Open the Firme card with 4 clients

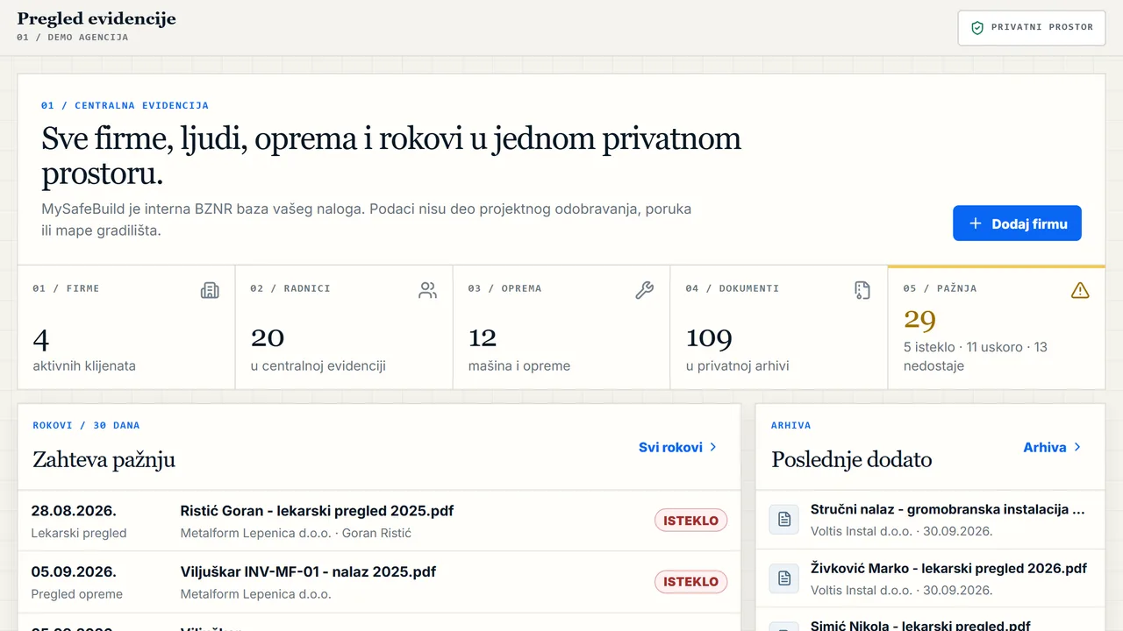tap(126, 327)
